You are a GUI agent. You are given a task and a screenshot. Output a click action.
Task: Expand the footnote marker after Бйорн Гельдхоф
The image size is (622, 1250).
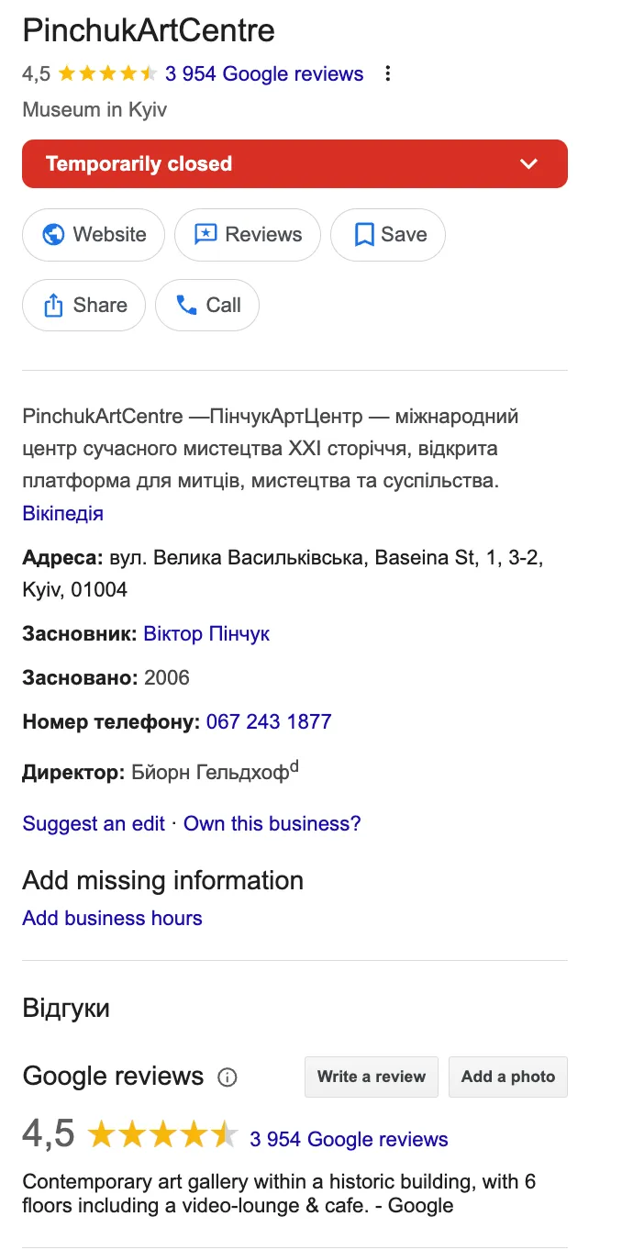click(x=295, y=765)
